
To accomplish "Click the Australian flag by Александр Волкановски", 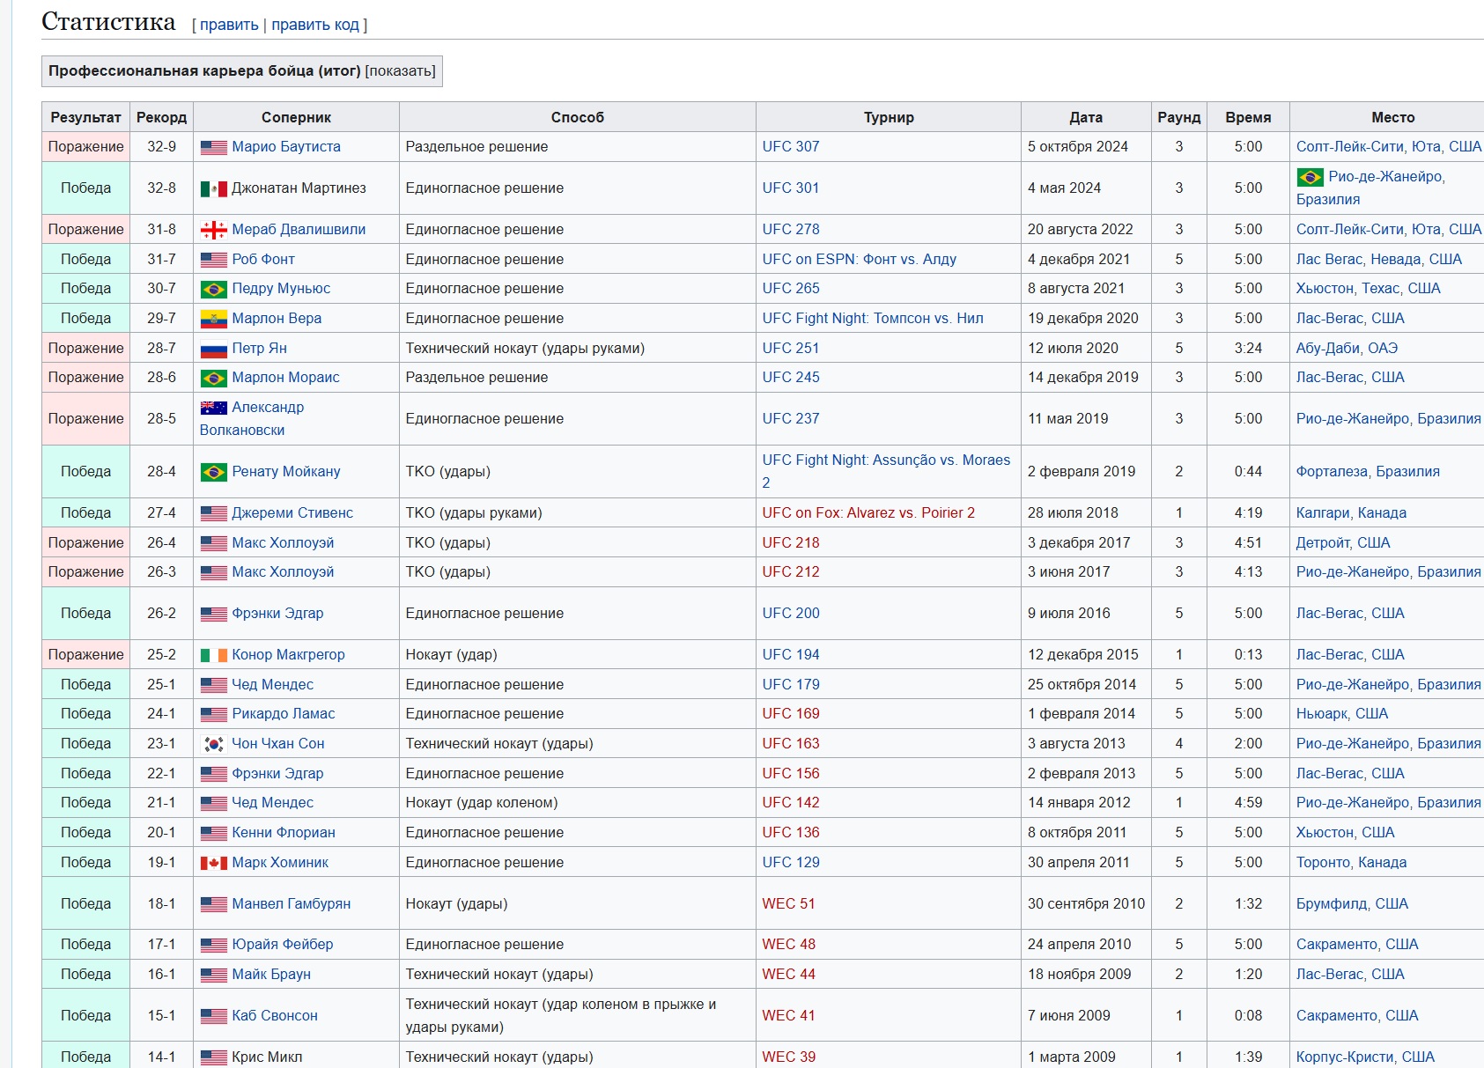I will click(x=214, y=408).
